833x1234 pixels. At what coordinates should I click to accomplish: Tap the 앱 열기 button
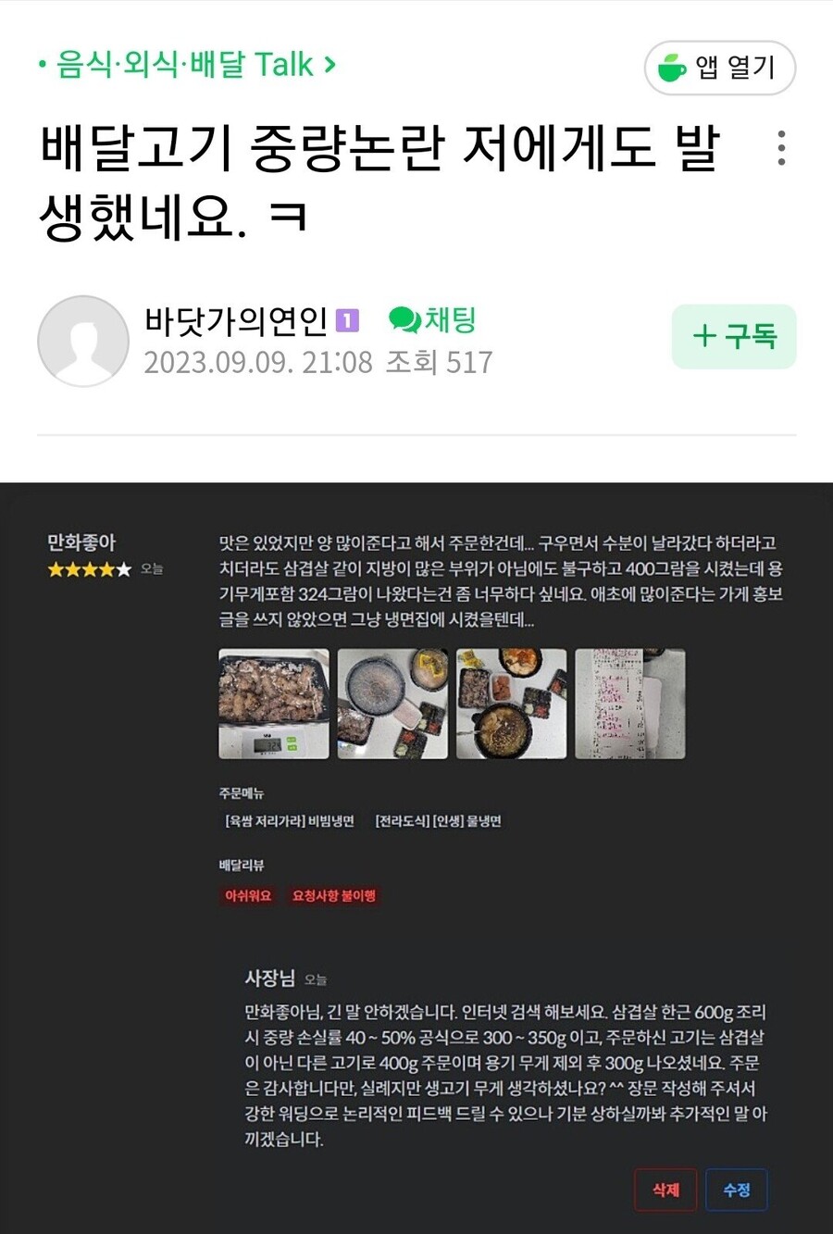720,68
